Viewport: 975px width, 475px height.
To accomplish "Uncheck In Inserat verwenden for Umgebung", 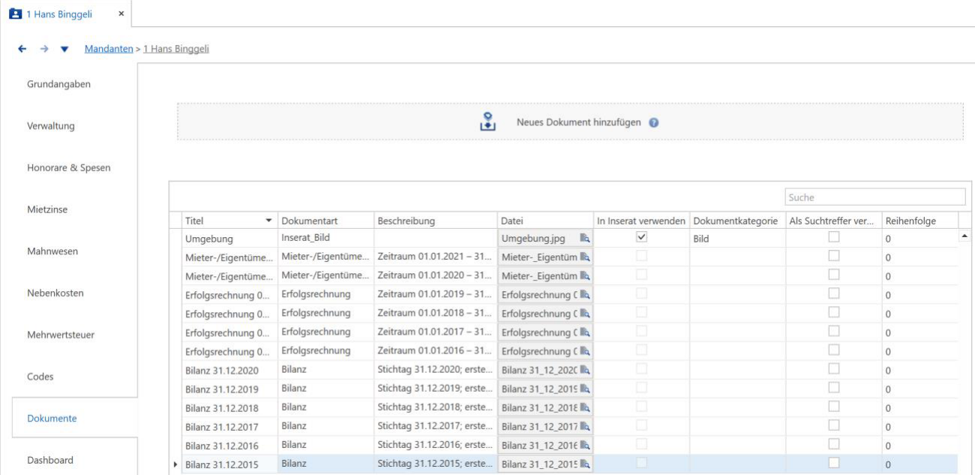I will (x=641, y=237).
